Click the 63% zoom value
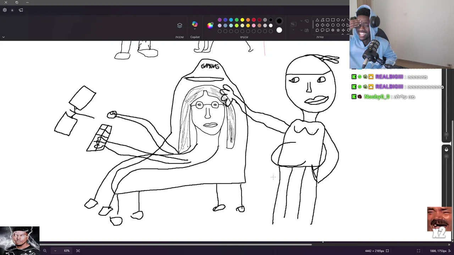Image resolution: width=454 pixels, height=255 pixels. pyautogui.click(x=67, y=251)
